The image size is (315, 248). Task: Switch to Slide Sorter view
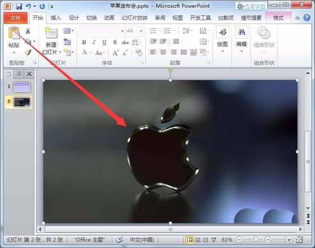[x=198, y=240]
